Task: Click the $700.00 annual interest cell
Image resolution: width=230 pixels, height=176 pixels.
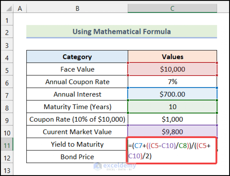Action: (172, 94)
